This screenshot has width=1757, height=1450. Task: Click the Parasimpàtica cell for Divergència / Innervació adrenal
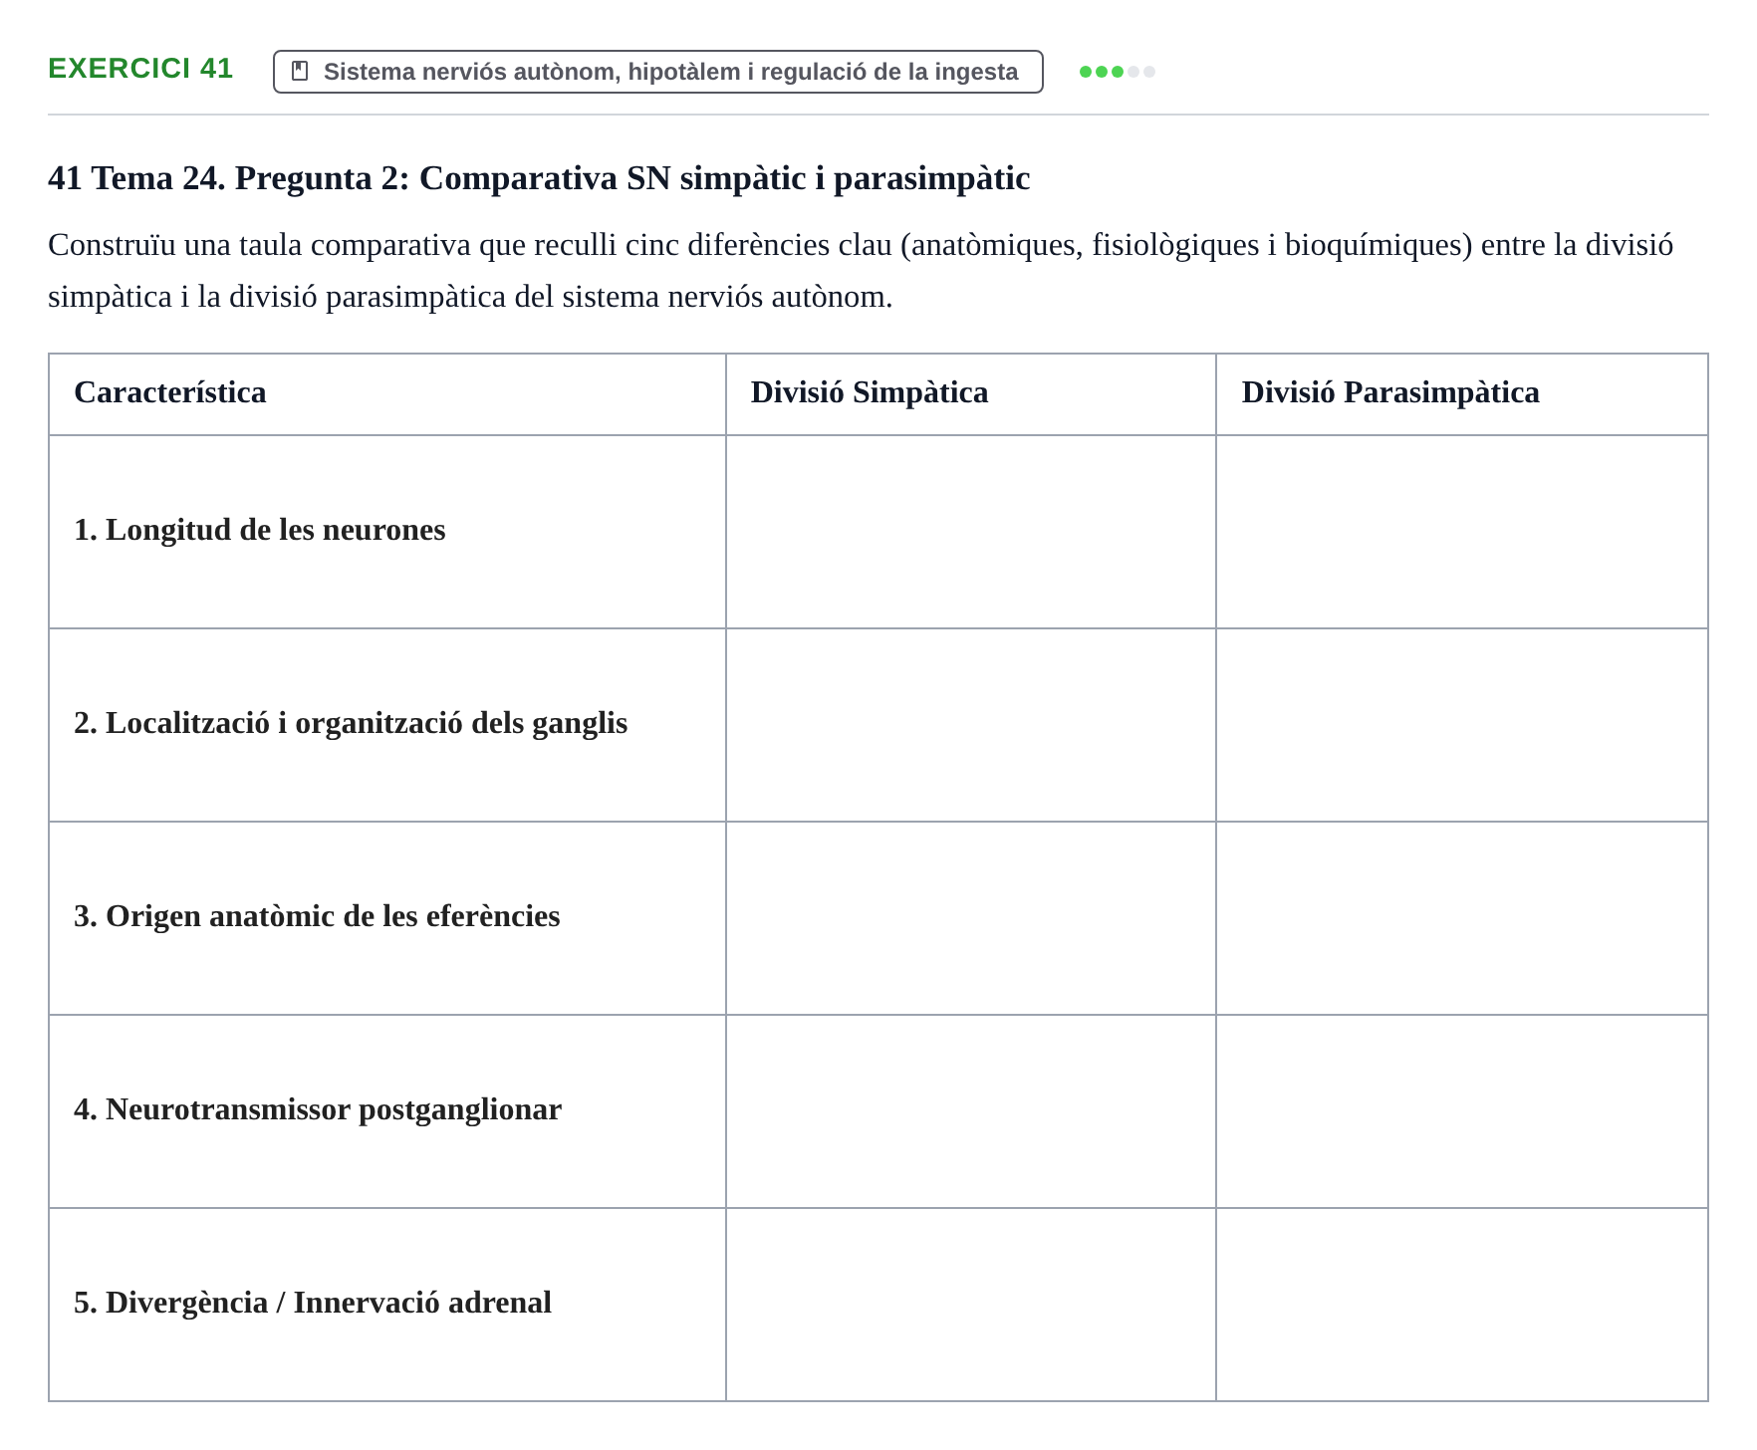(x=1462, y=1305)
